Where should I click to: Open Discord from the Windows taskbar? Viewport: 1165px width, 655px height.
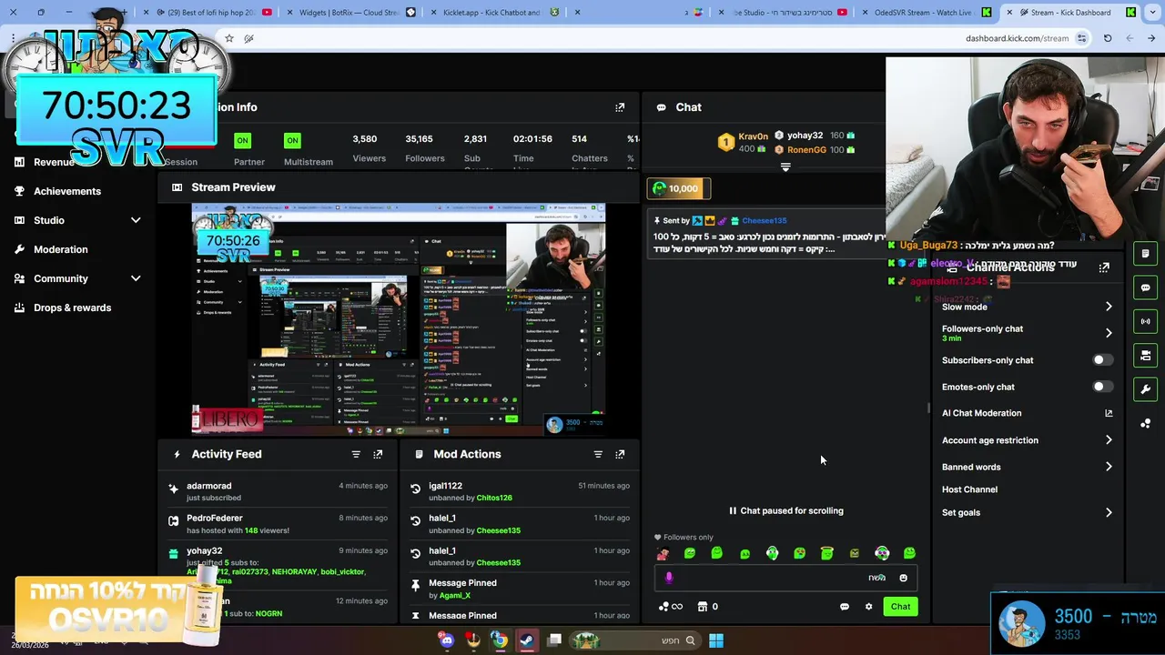pos(446,640)
